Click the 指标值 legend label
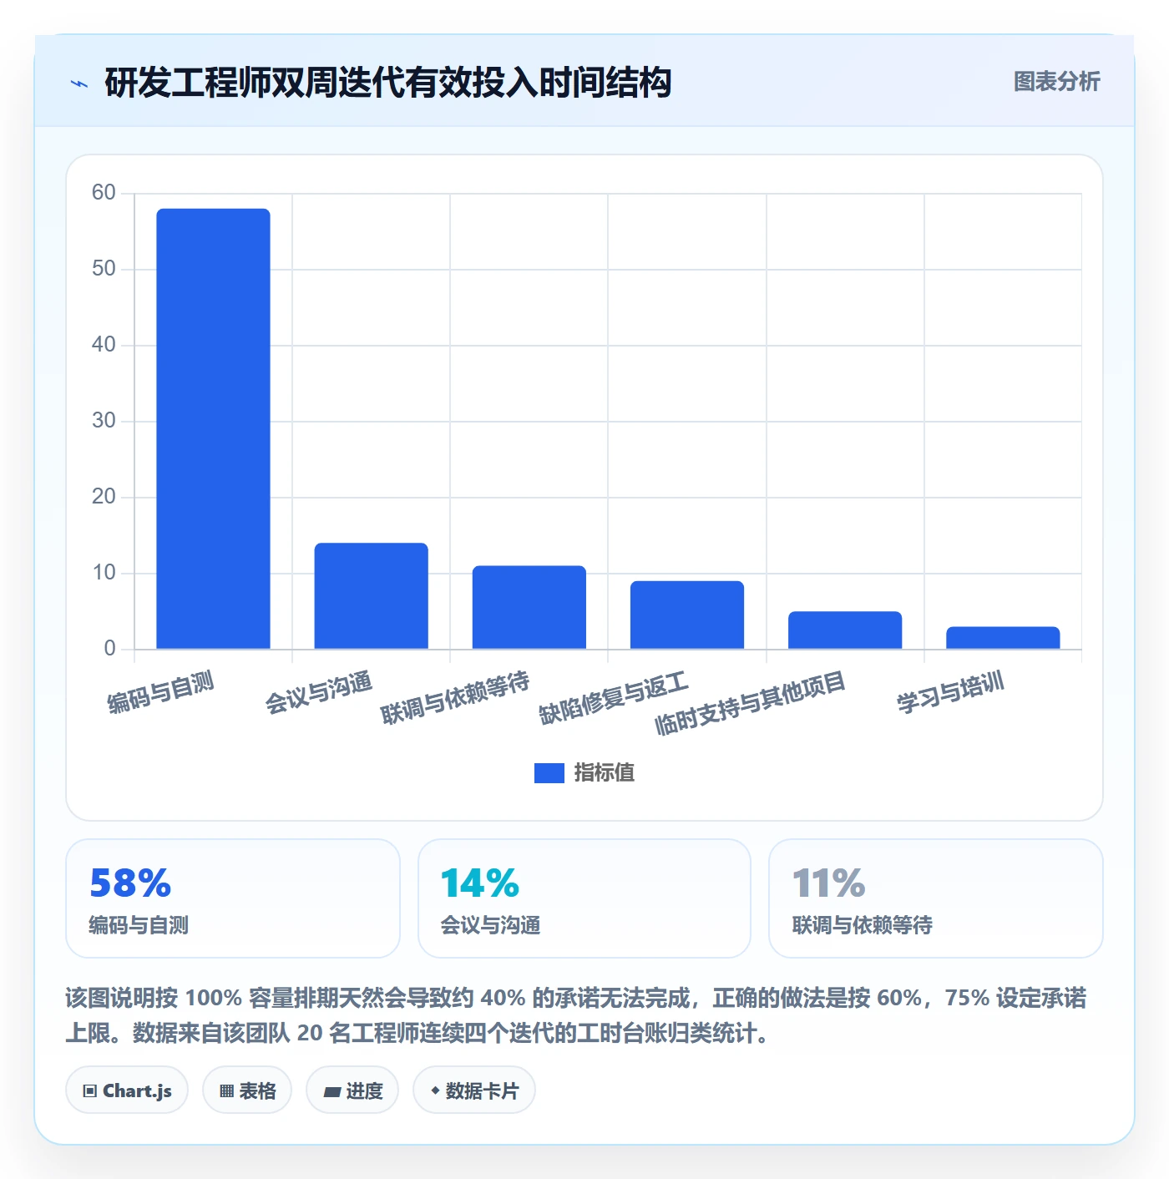Image resolution: width=1169 pixels, height=1179 pixels. pos(605,773)
